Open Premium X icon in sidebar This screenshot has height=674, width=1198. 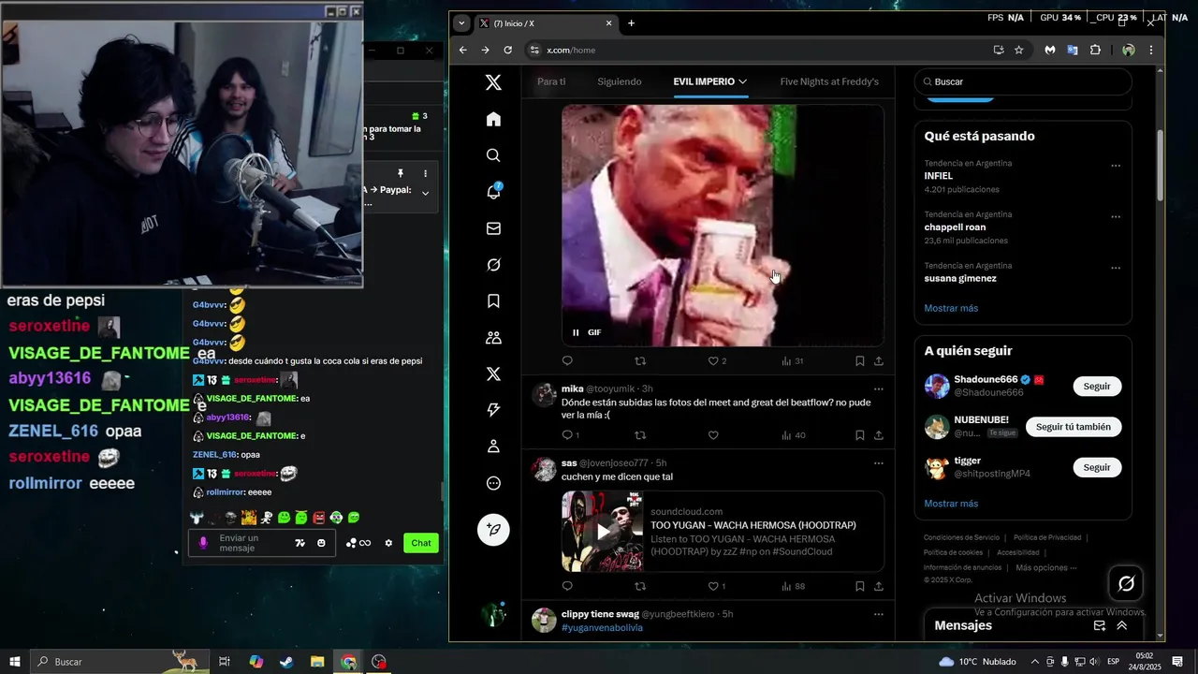tap(493, 374)
